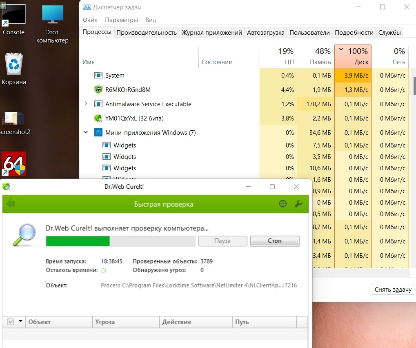Collapse the Мини-приложения Windows group

[x=86, y=132]
